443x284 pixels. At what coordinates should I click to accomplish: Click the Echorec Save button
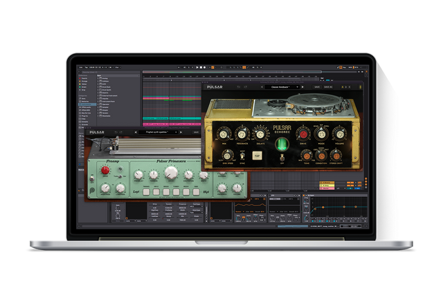(x=317, y=87)
